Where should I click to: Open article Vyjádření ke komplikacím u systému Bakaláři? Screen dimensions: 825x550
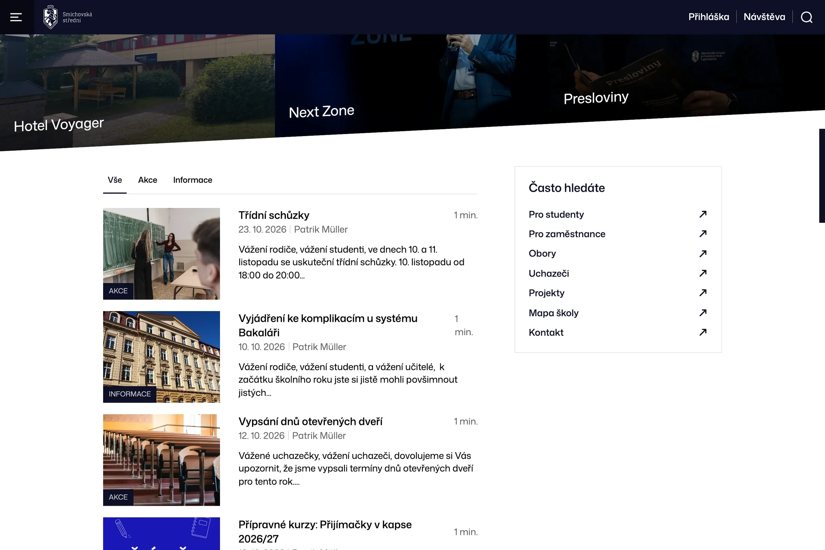[x=328, y=325]
